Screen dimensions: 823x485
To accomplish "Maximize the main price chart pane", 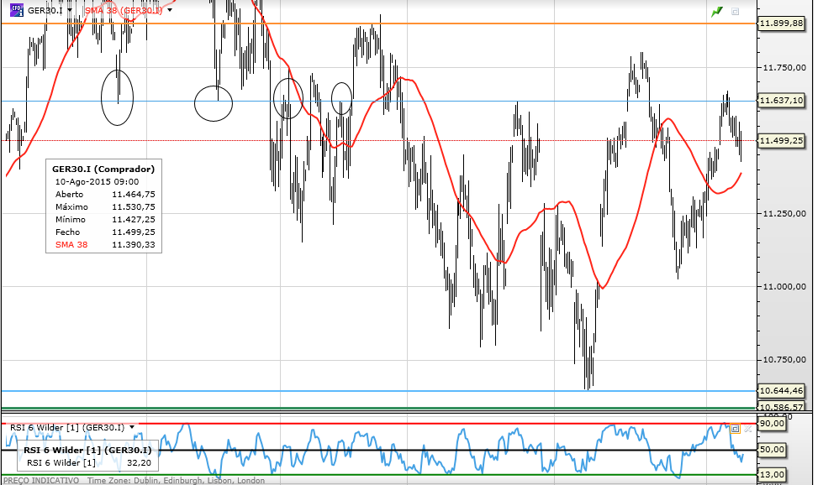I will (x=736, y=11).
